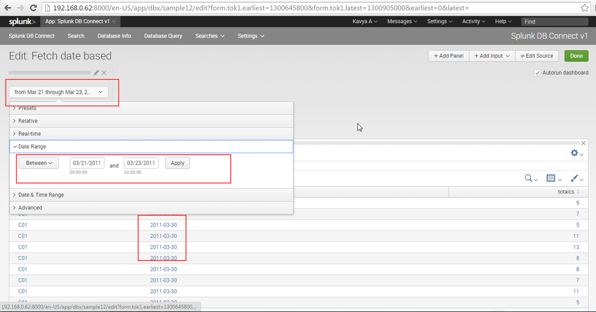Expand the Presets section

[x=27, y=108]
